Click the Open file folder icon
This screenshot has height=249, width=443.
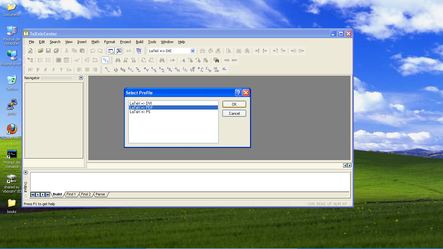(x=41, y=51)
